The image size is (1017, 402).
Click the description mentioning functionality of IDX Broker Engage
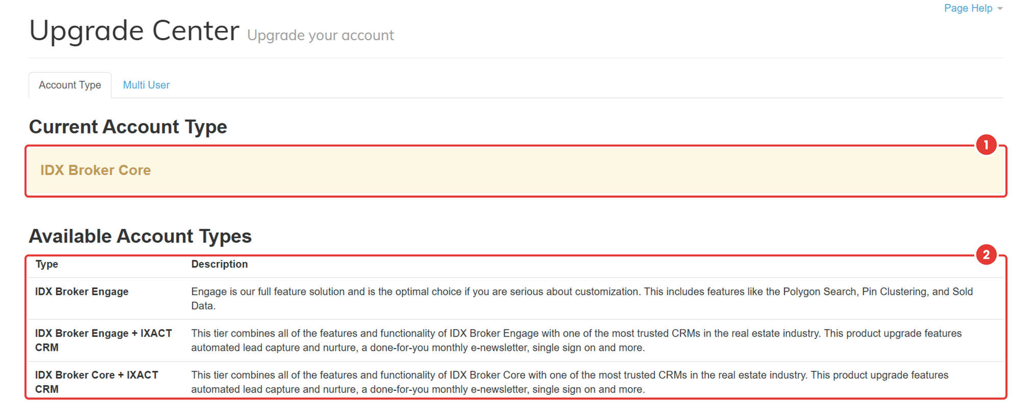pos(577,340)
